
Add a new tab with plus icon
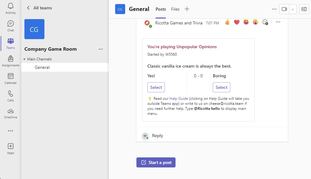187,9
